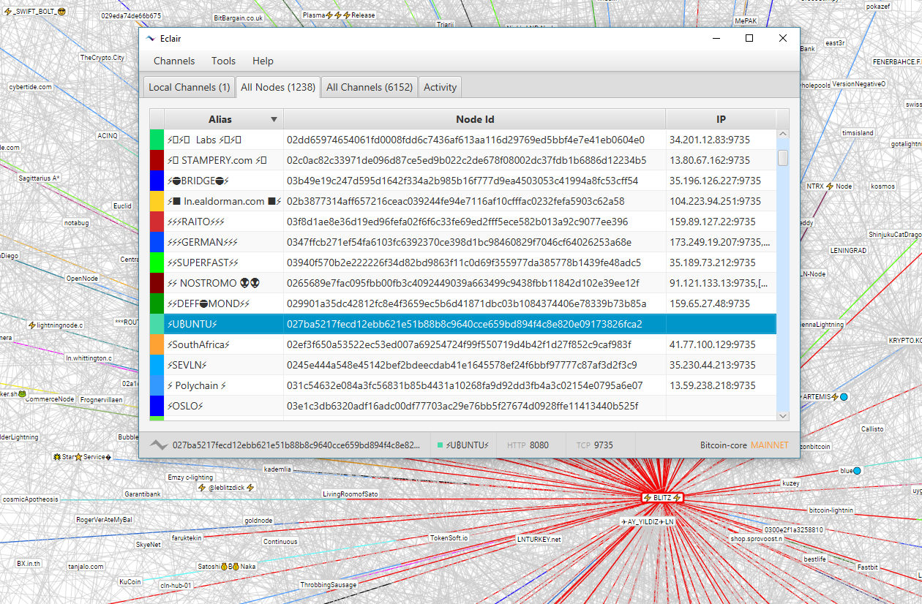
Task: Select the blue circle node marker next to ARTEMIS
Action: tap(844, 396)
